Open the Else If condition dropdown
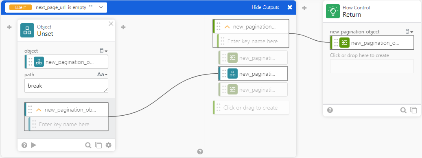This screenshot has height=158, width=422. 101,7
